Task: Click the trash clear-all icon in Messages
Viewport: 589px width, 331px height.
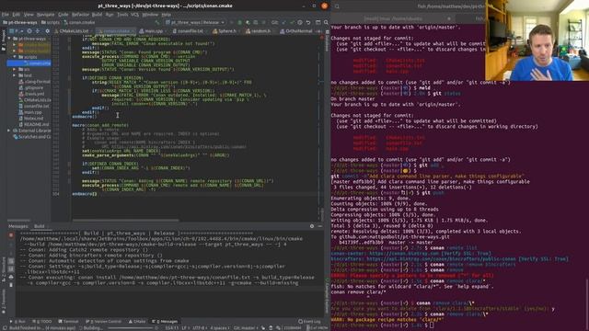Action: point(11,285)
